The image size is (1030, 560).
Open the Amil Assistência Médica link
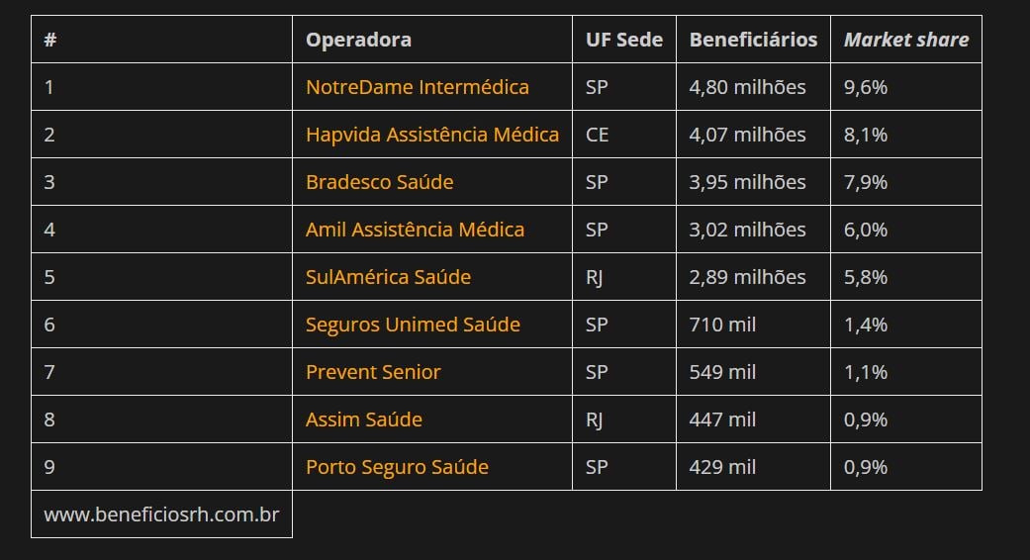point(416,230)
